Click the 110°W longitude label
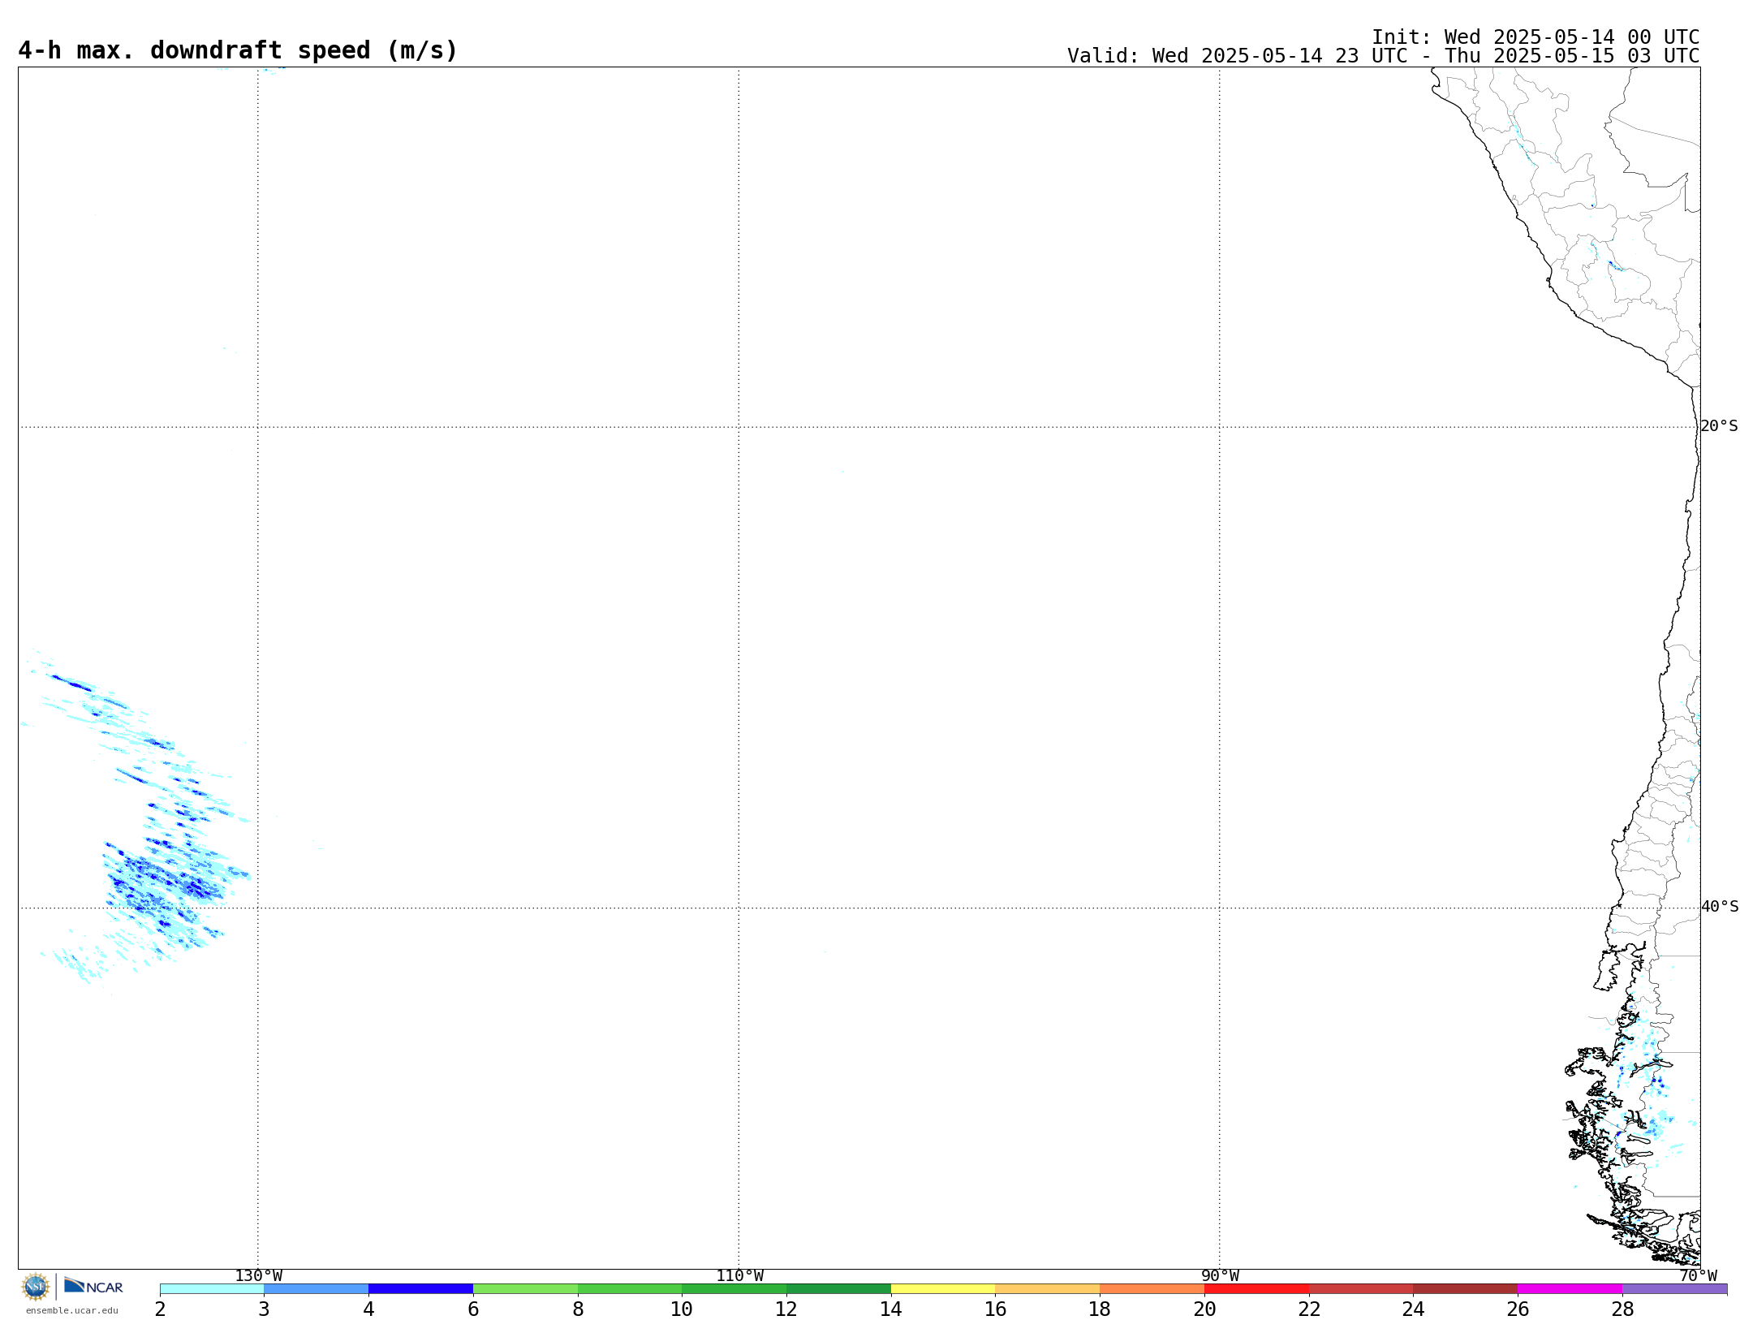Screen dimensions: 1753x1320 tap(739, 1276)
